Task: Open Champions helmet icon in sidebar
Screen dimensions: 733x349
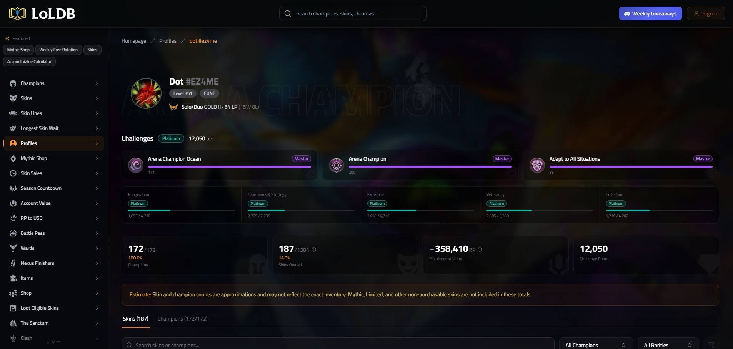Action: (13, 83)
